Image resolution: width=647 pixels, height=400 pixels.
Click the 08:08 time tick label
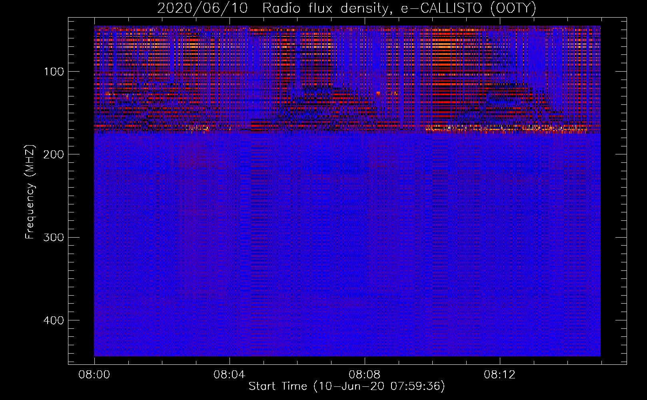364,375
